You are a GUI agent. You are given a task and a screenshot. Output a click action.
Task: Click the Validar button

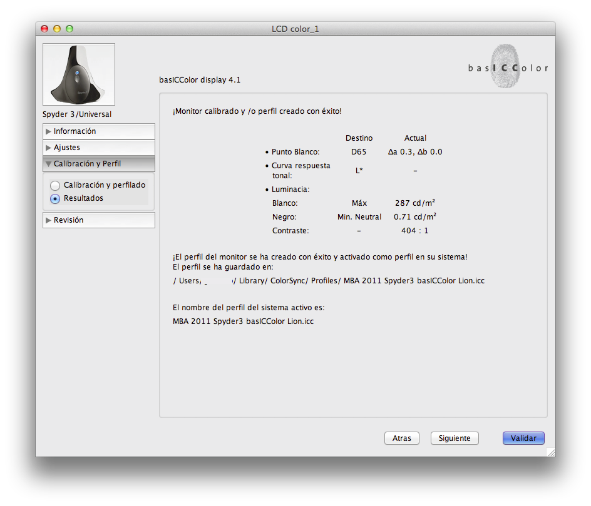523,438
